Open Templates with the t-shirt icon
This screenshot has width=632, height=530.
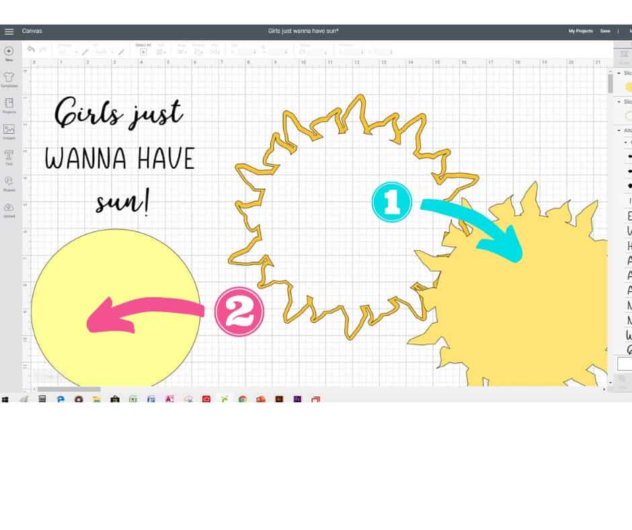coord(9,77)
